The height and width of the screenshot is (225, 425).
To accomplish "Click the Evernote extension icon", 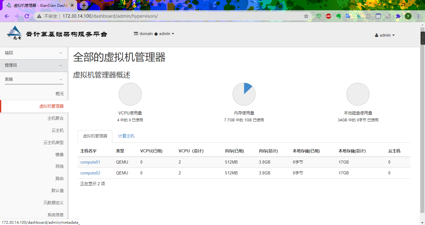I will 338,16.
